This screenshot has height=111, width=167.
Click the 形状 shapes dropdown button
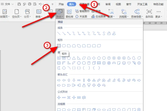60,14
